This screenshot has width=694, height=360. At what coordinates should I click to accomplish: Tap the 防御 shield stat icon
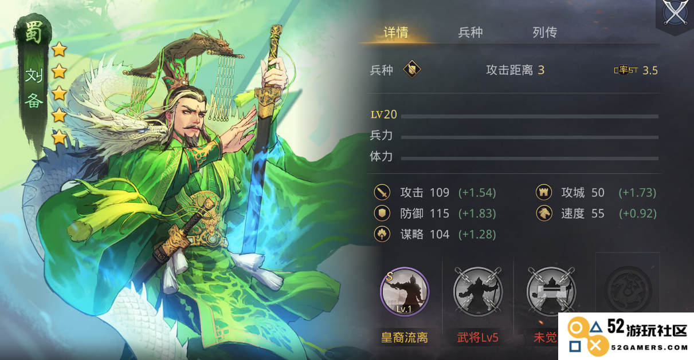tap(382, 213)
